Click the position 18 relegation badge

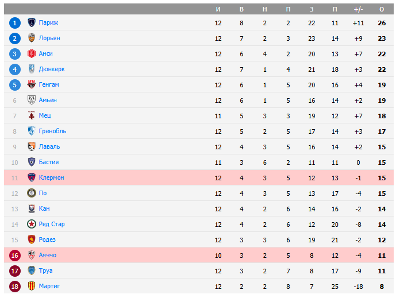click(x=15, y=286)
